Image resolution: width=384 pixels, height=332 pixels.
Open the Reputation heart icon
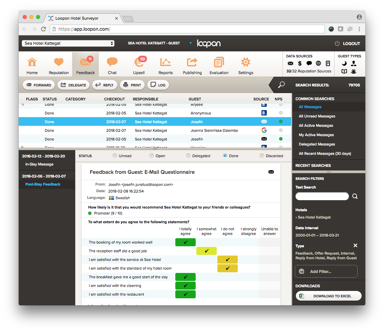pos(59,62)
